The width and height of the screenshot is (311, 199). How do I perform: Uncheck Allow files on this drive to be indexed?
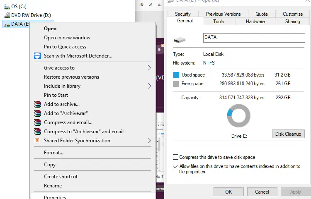pos(175,166)
